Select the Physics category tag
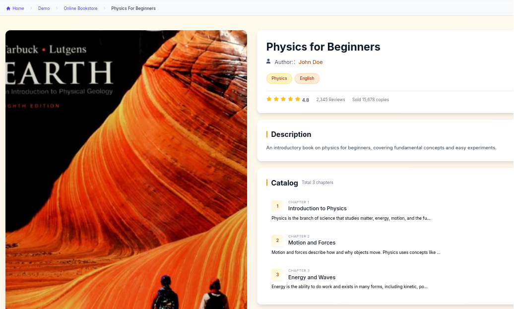The width and height of the screenshot is (514, 309). pyautogui.click(x=279, y=78)
